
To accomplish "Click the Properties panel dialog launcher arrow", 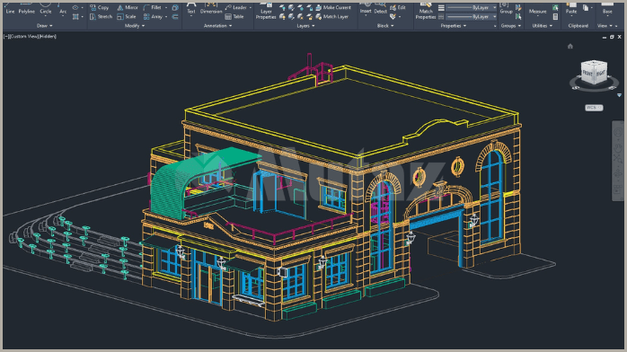I will [x=495, y=26].
